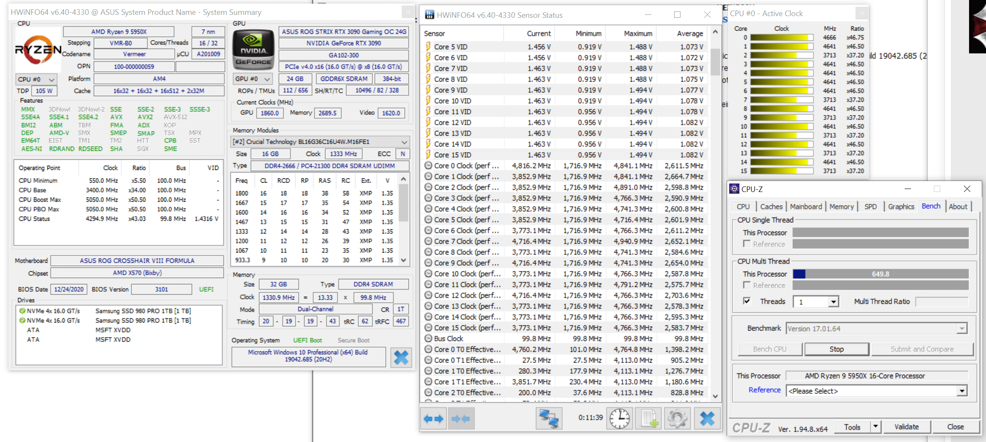Click icon beside Core 0 T0 Effective row
This screenshot has width=986, height=442.
point(428,349)
